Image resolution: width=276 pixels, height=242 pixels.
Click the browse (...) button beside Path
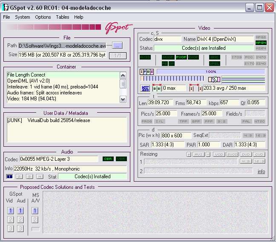118,46
